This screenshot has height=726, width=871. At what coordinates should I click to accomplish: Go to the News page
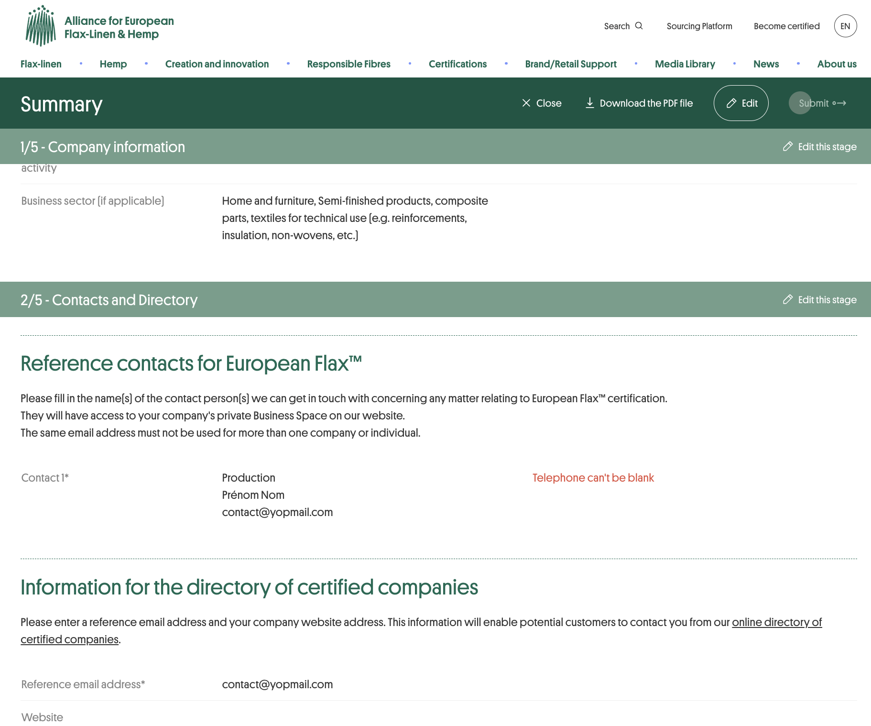pos(766,64)
